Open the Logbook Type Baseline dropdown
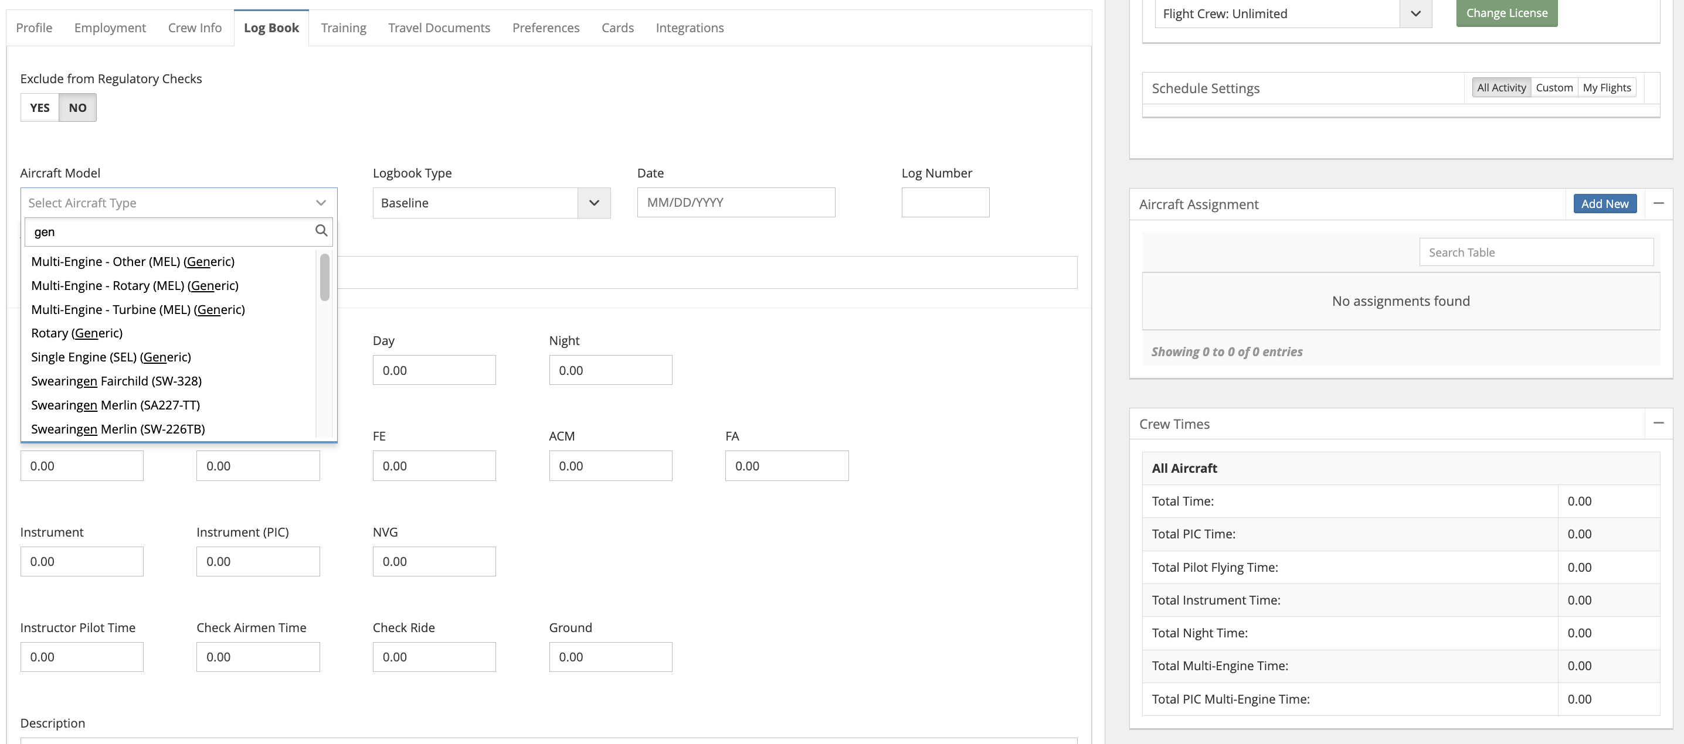Screen dimensions: 1684x744 (x=491, y=203)
